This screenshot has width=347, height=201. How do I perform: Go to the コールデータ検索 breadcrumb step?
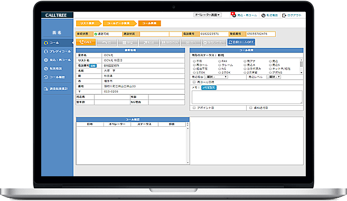pyautogui.click(x=119, y=23)
